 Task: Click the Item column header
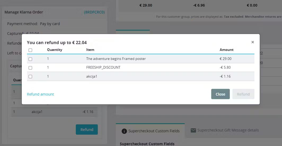coord(90,50)
